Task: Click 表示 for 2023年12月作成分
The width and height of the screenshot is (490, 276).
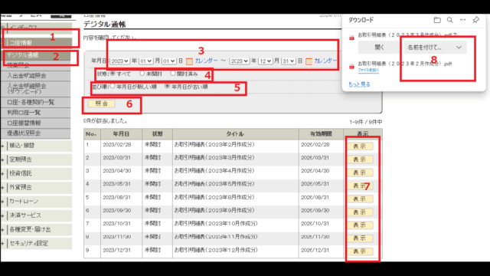Action: click(x=360, y=251)
